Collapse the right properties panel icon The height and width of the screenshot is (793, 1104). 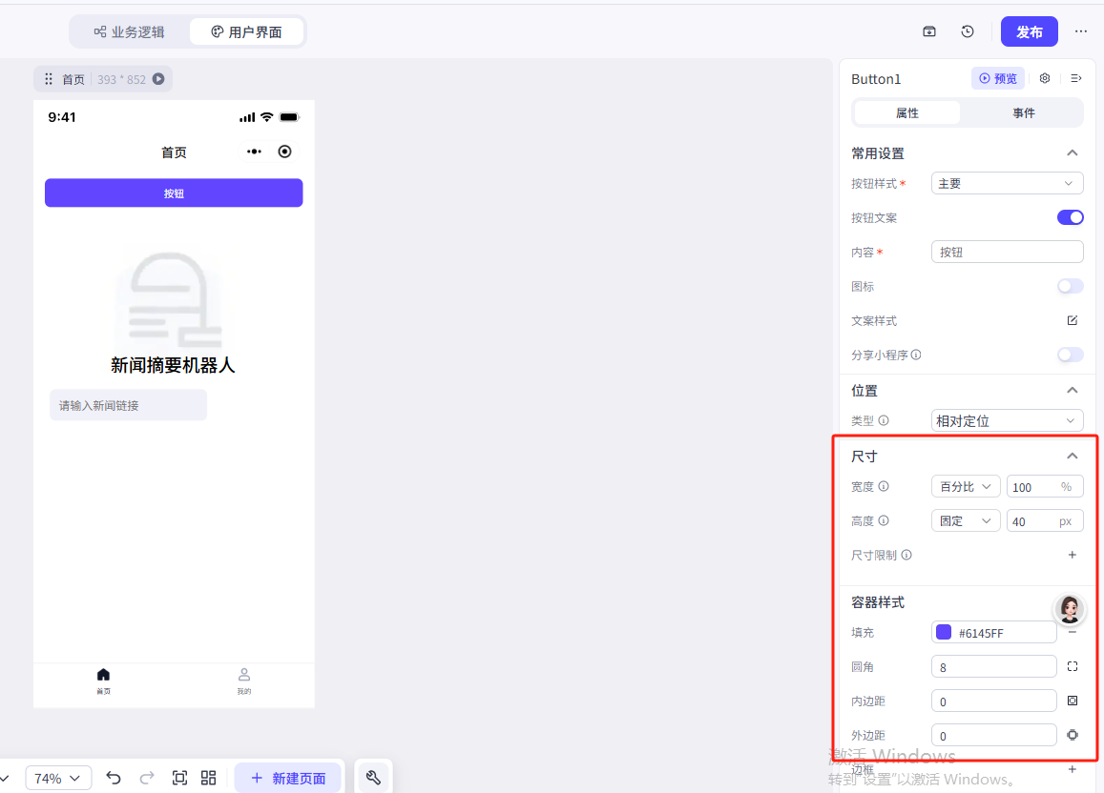coord(1075,78)
